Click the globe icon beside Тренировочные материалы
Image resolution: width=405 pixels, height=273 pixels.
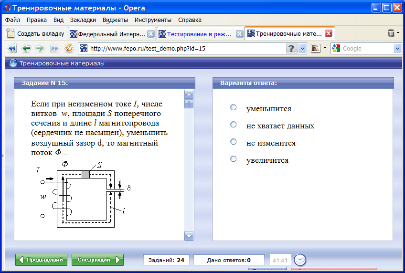pyautogui.click(x=12, y=63)
